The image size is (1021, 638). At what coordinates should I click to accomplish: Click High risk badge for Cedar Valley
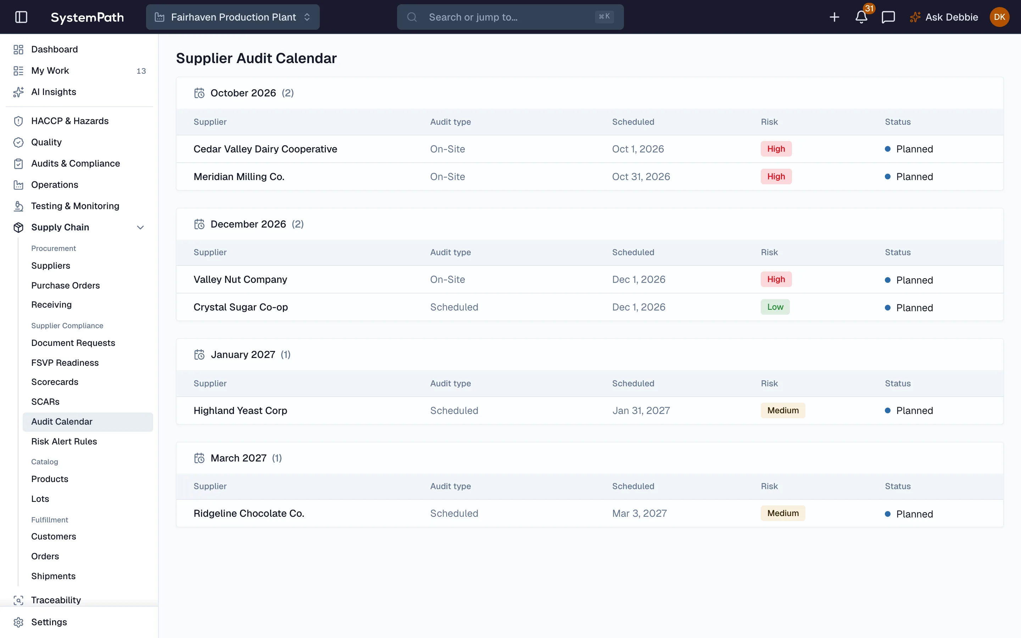(776, 149)
